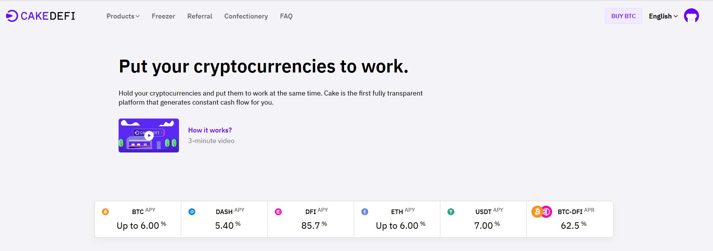Click the chevron next to Products

pyautogui.click(x=137, y=16)
